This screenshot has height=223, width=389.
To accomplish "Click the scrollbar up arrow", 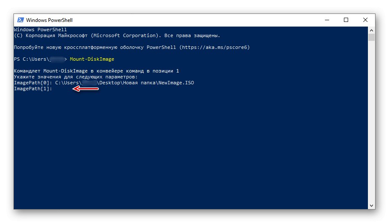I will 371,30.
